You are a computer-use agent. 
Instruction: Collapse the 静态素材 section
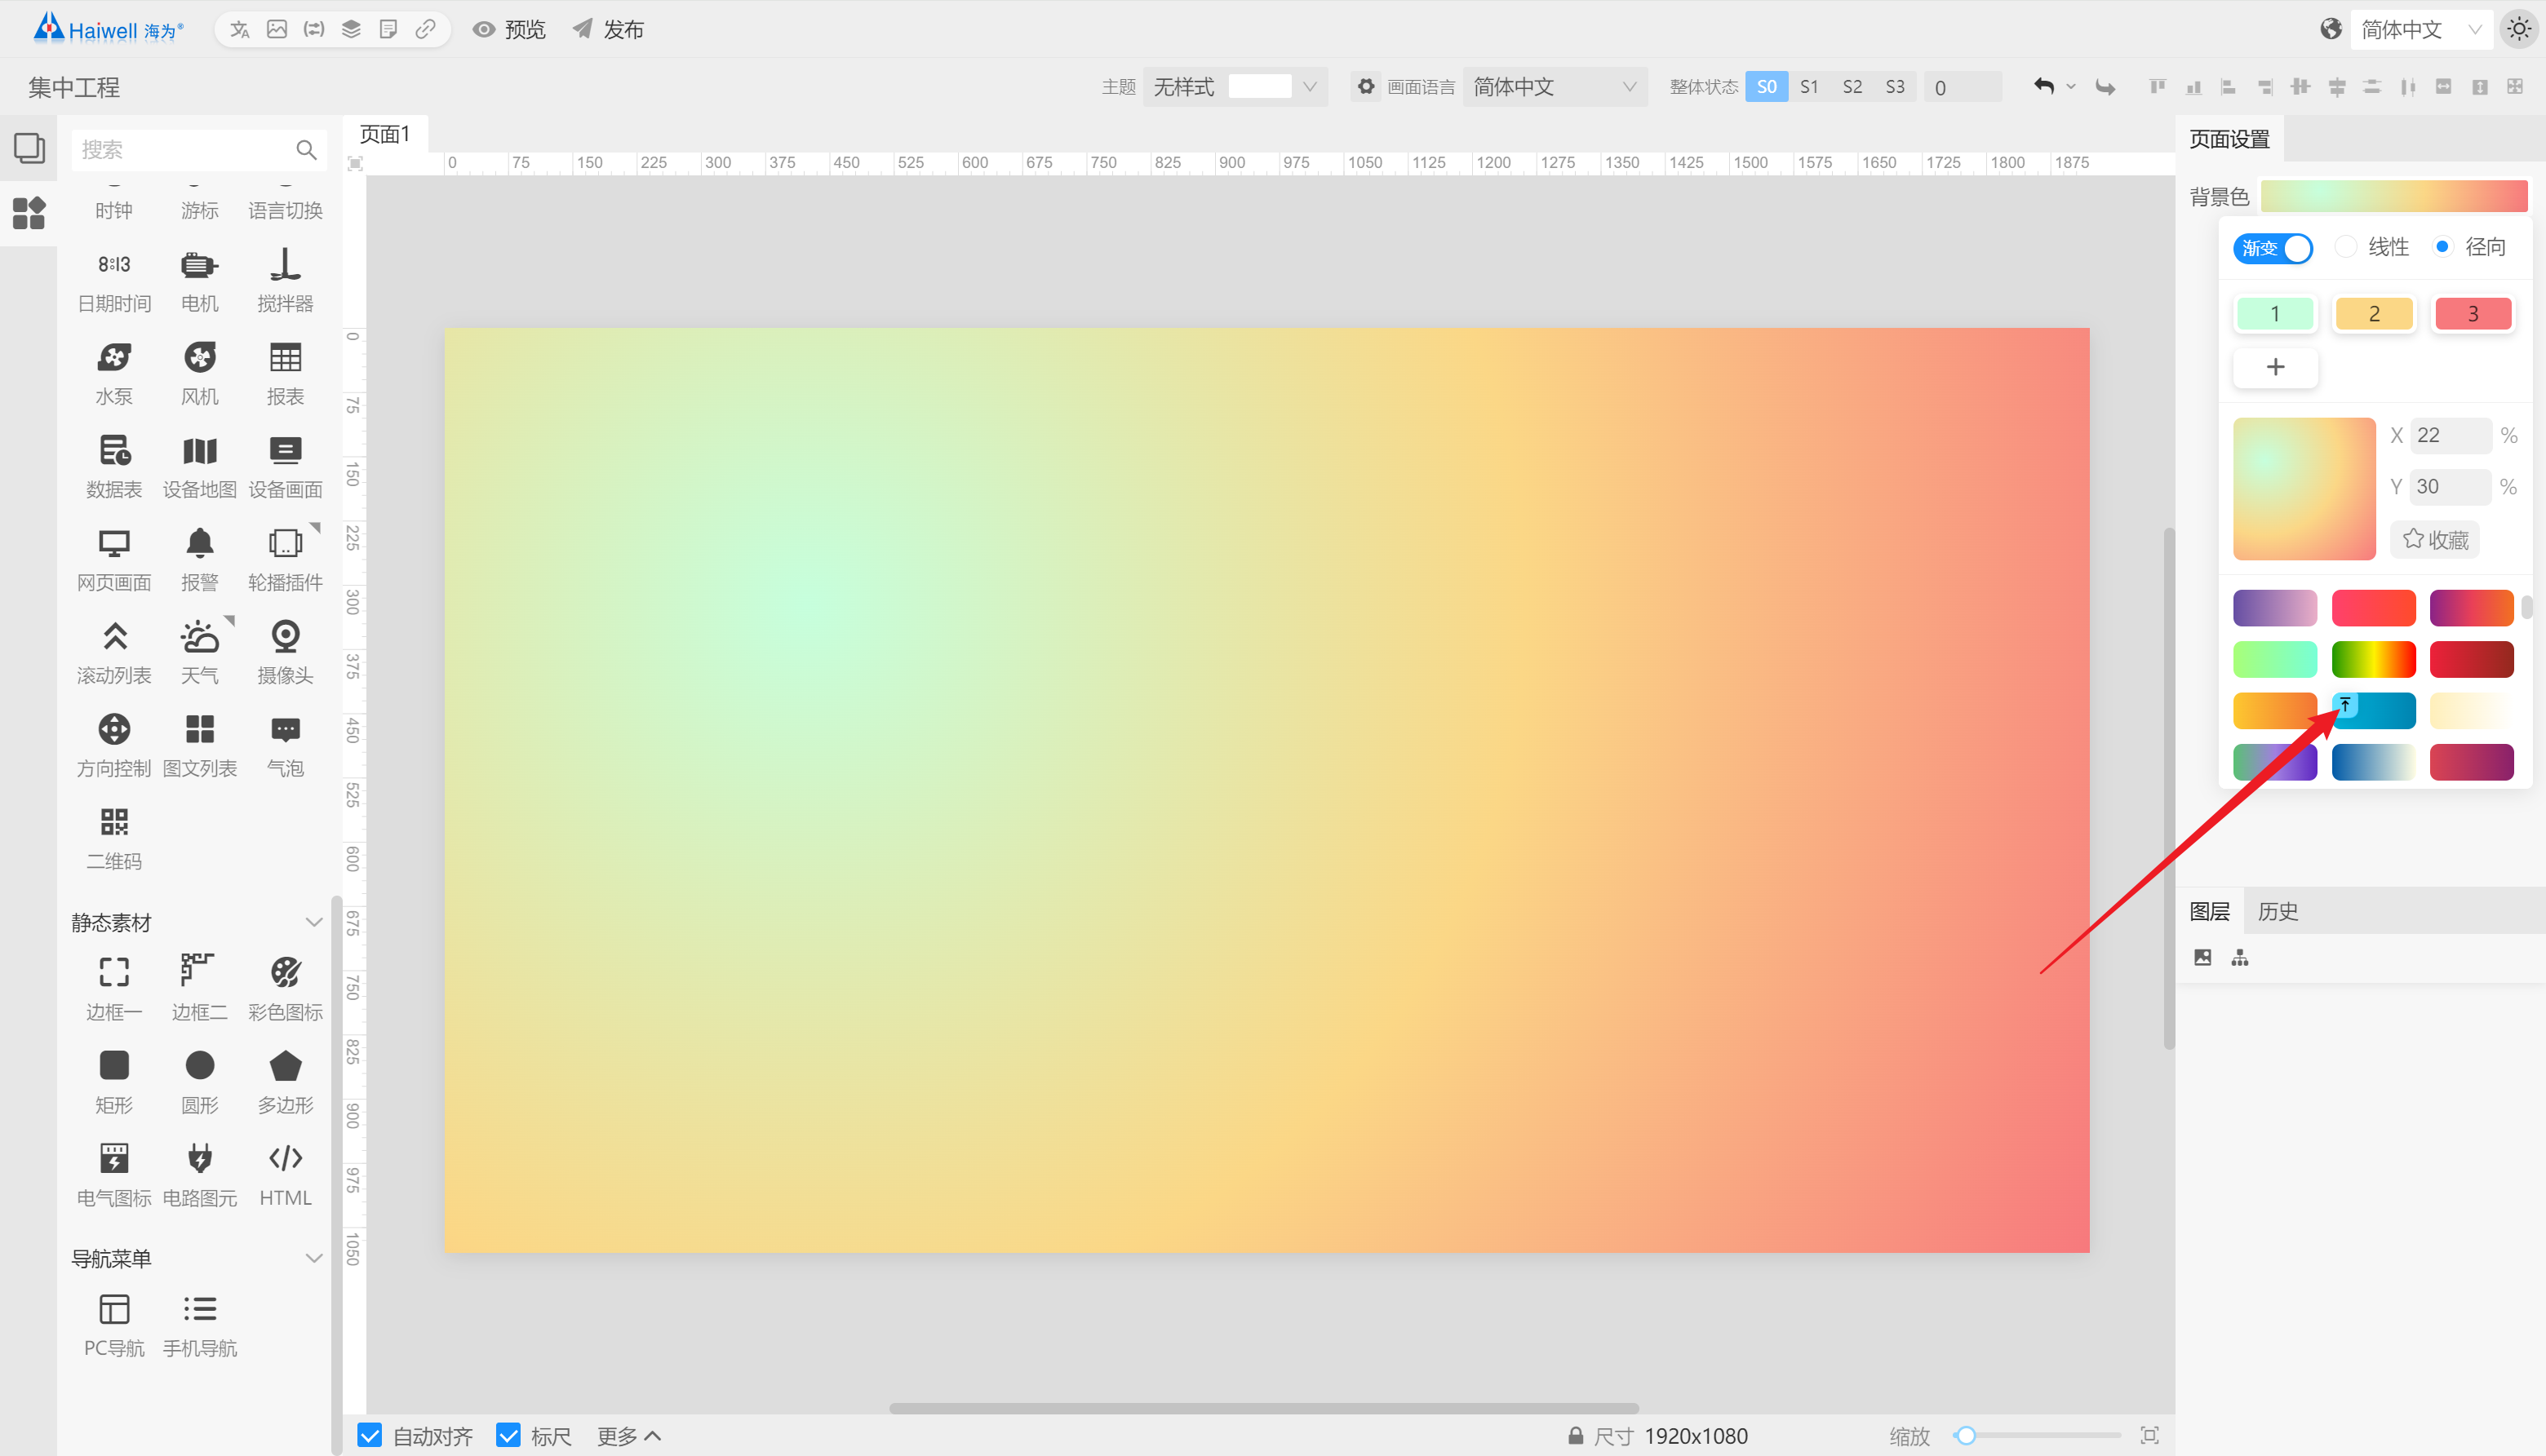point(313,922)
